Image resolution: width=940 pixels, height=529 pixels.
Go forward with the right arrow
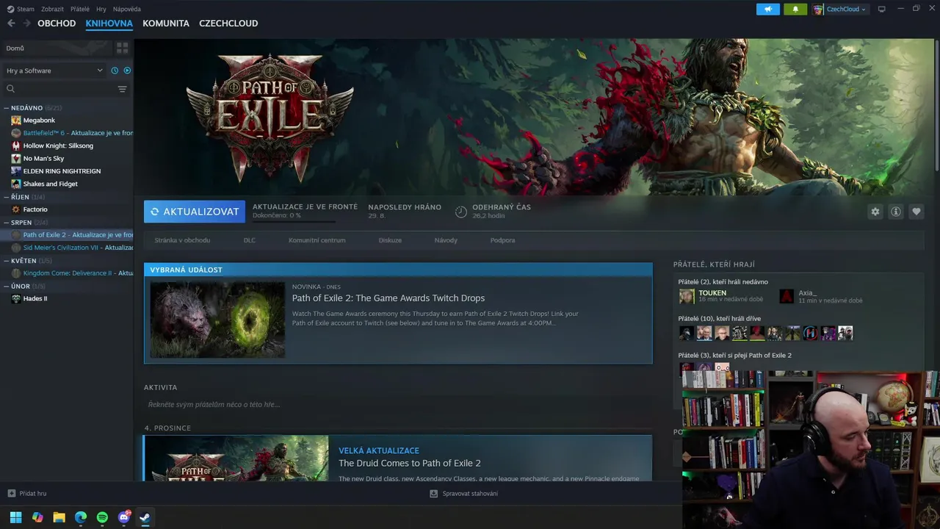tap(26, 24)
